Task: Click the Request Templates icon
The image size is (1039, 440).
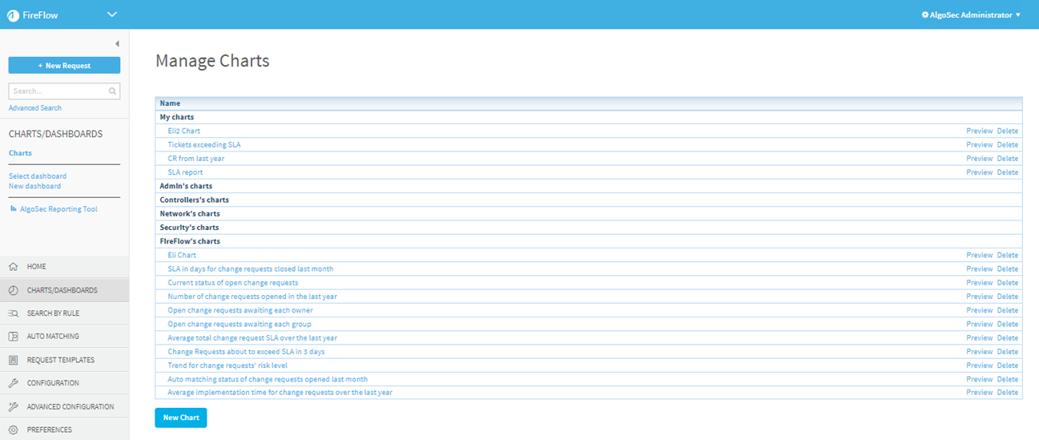Action: click(13, 360)
